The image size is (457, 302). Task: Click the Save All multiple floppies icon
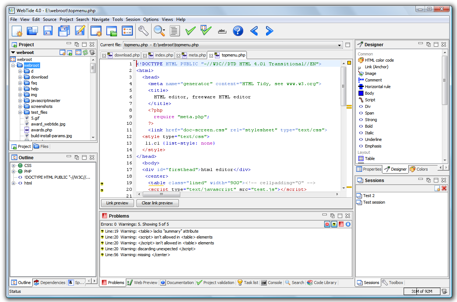[64, 31]
